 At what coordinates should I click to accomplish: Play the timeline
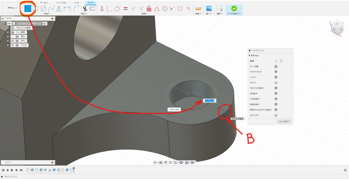coord(12,170)
